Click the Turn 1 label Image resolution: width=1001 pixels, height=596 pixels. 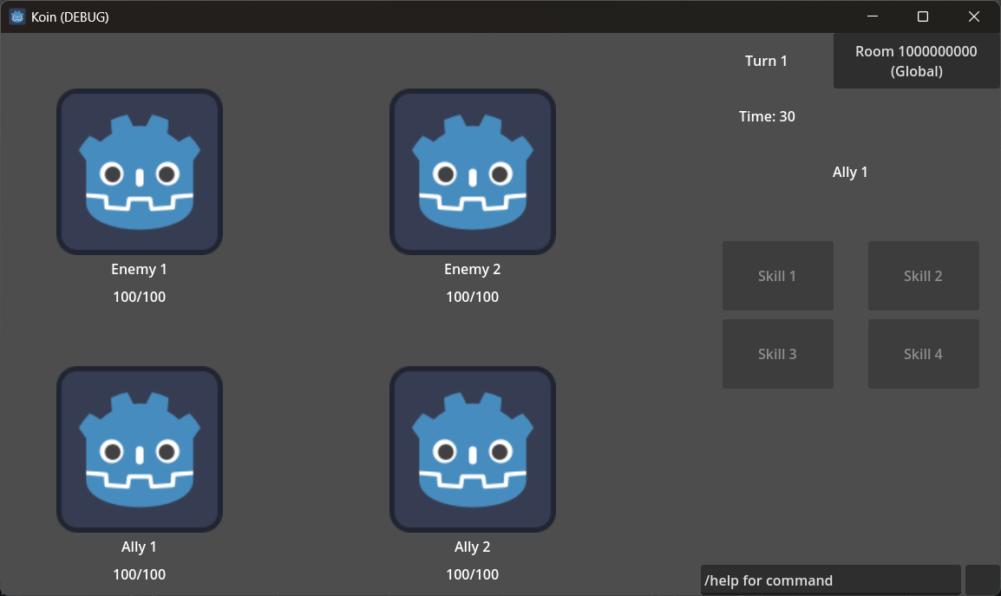[x=766, y=61]
